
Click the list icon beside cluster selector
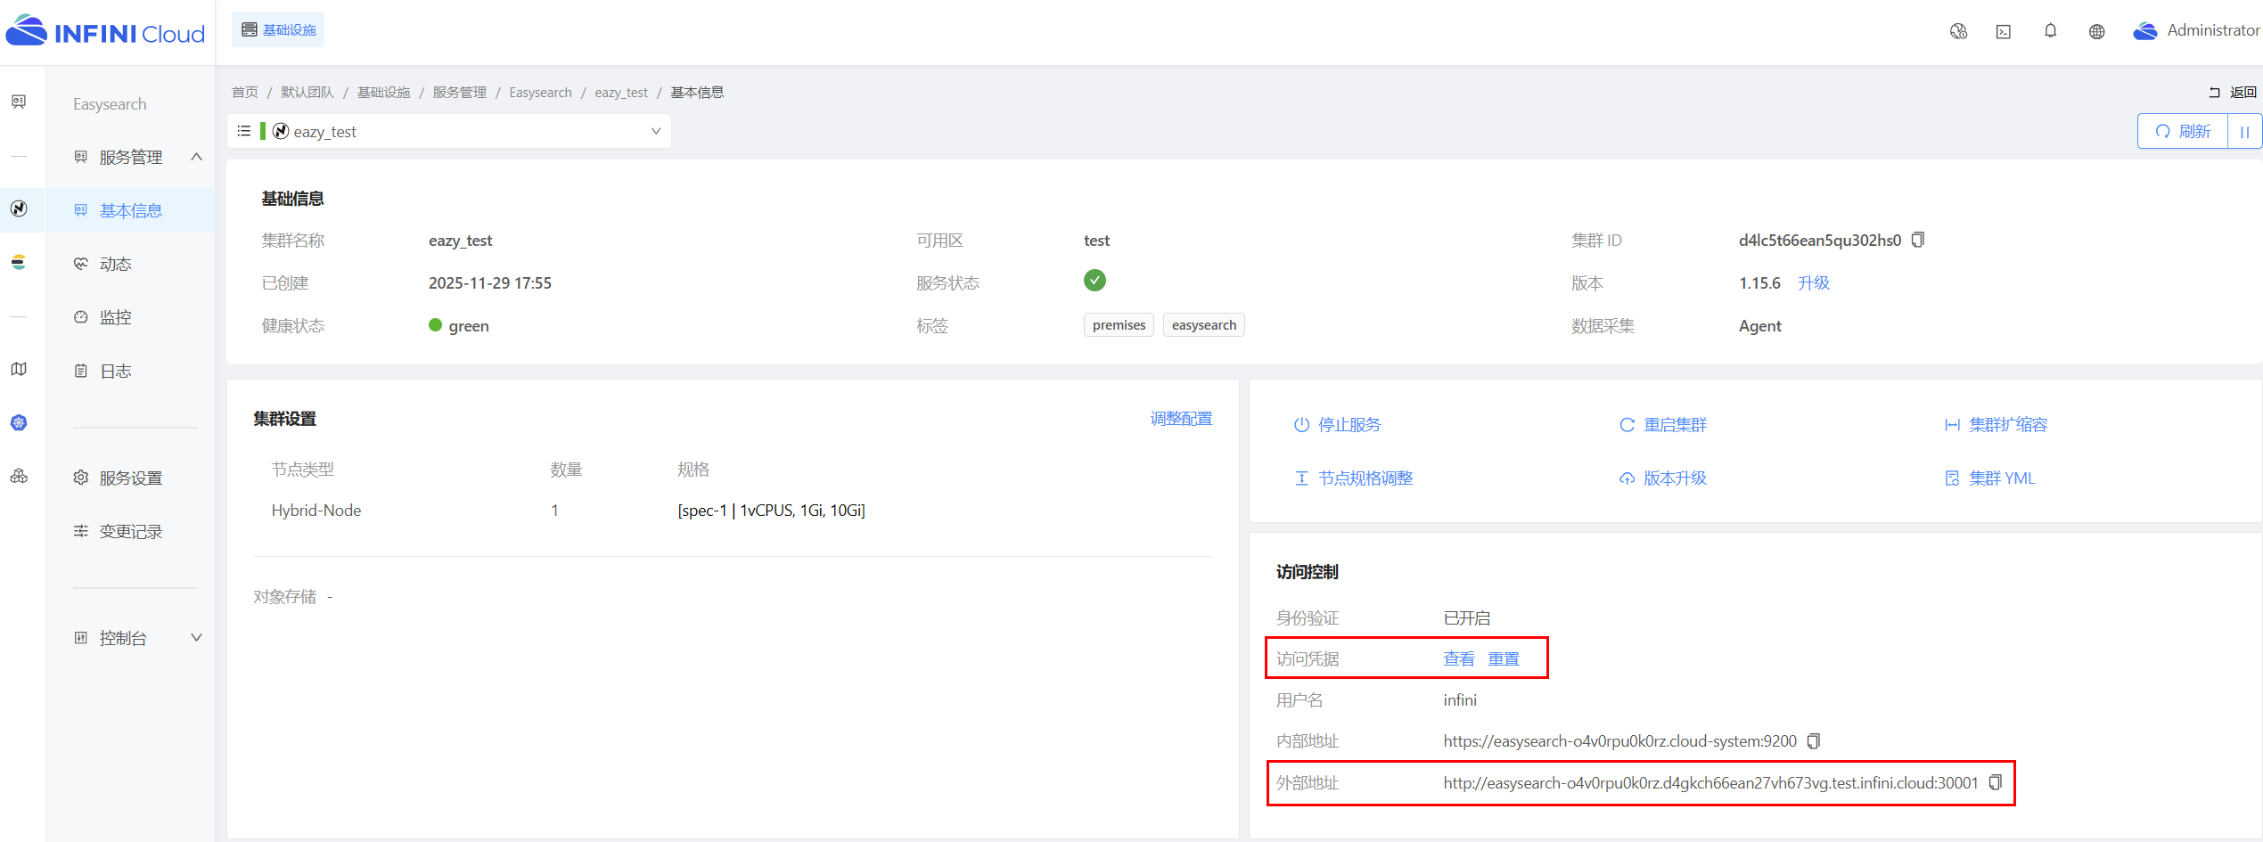click(x=243, y=131)
